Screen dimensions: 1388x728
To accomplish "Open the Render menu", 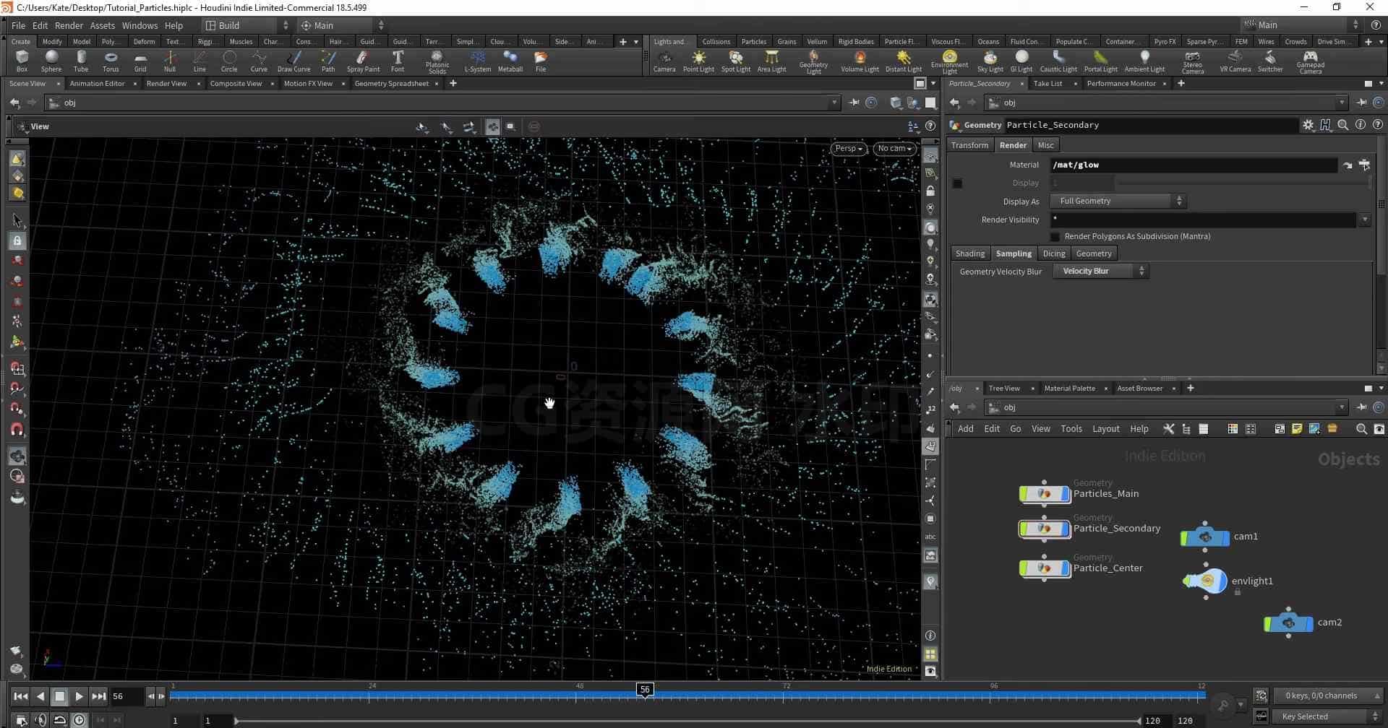I will [69, 25].
